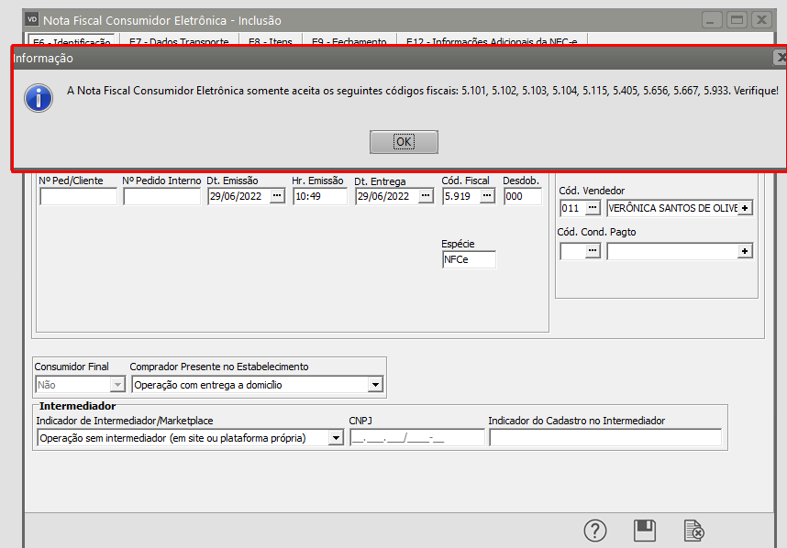Screen dimensions: 787x548
Task: Open the Cód. Fiscal lookup button
Action: click(x=487, y=196)
